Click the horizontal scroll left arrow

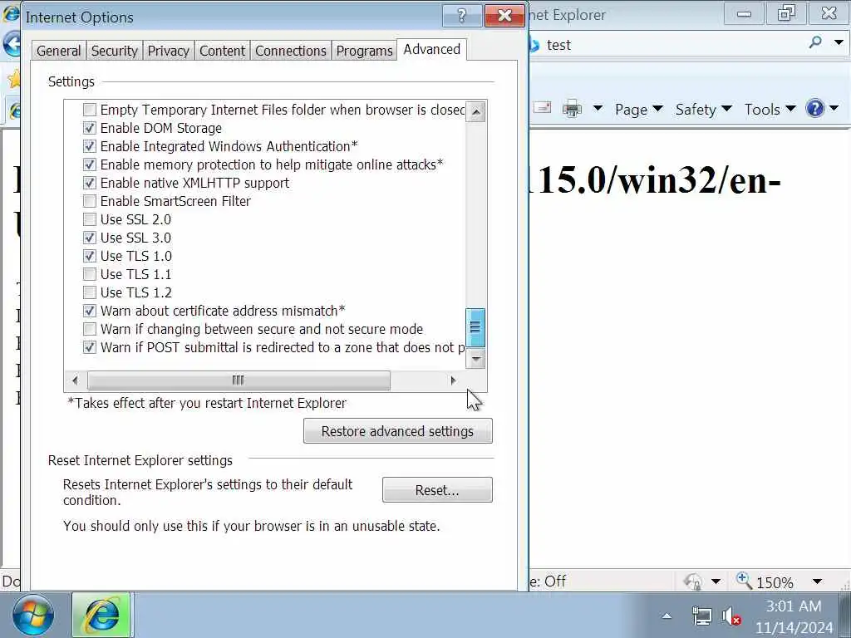tap(75, 380)
